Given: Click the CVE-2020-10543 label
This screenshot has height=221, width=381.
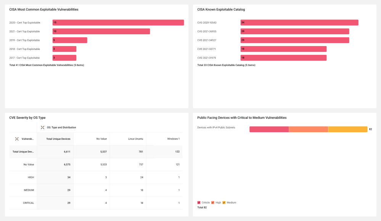Looking at the screenshot, I should [207, 22].
